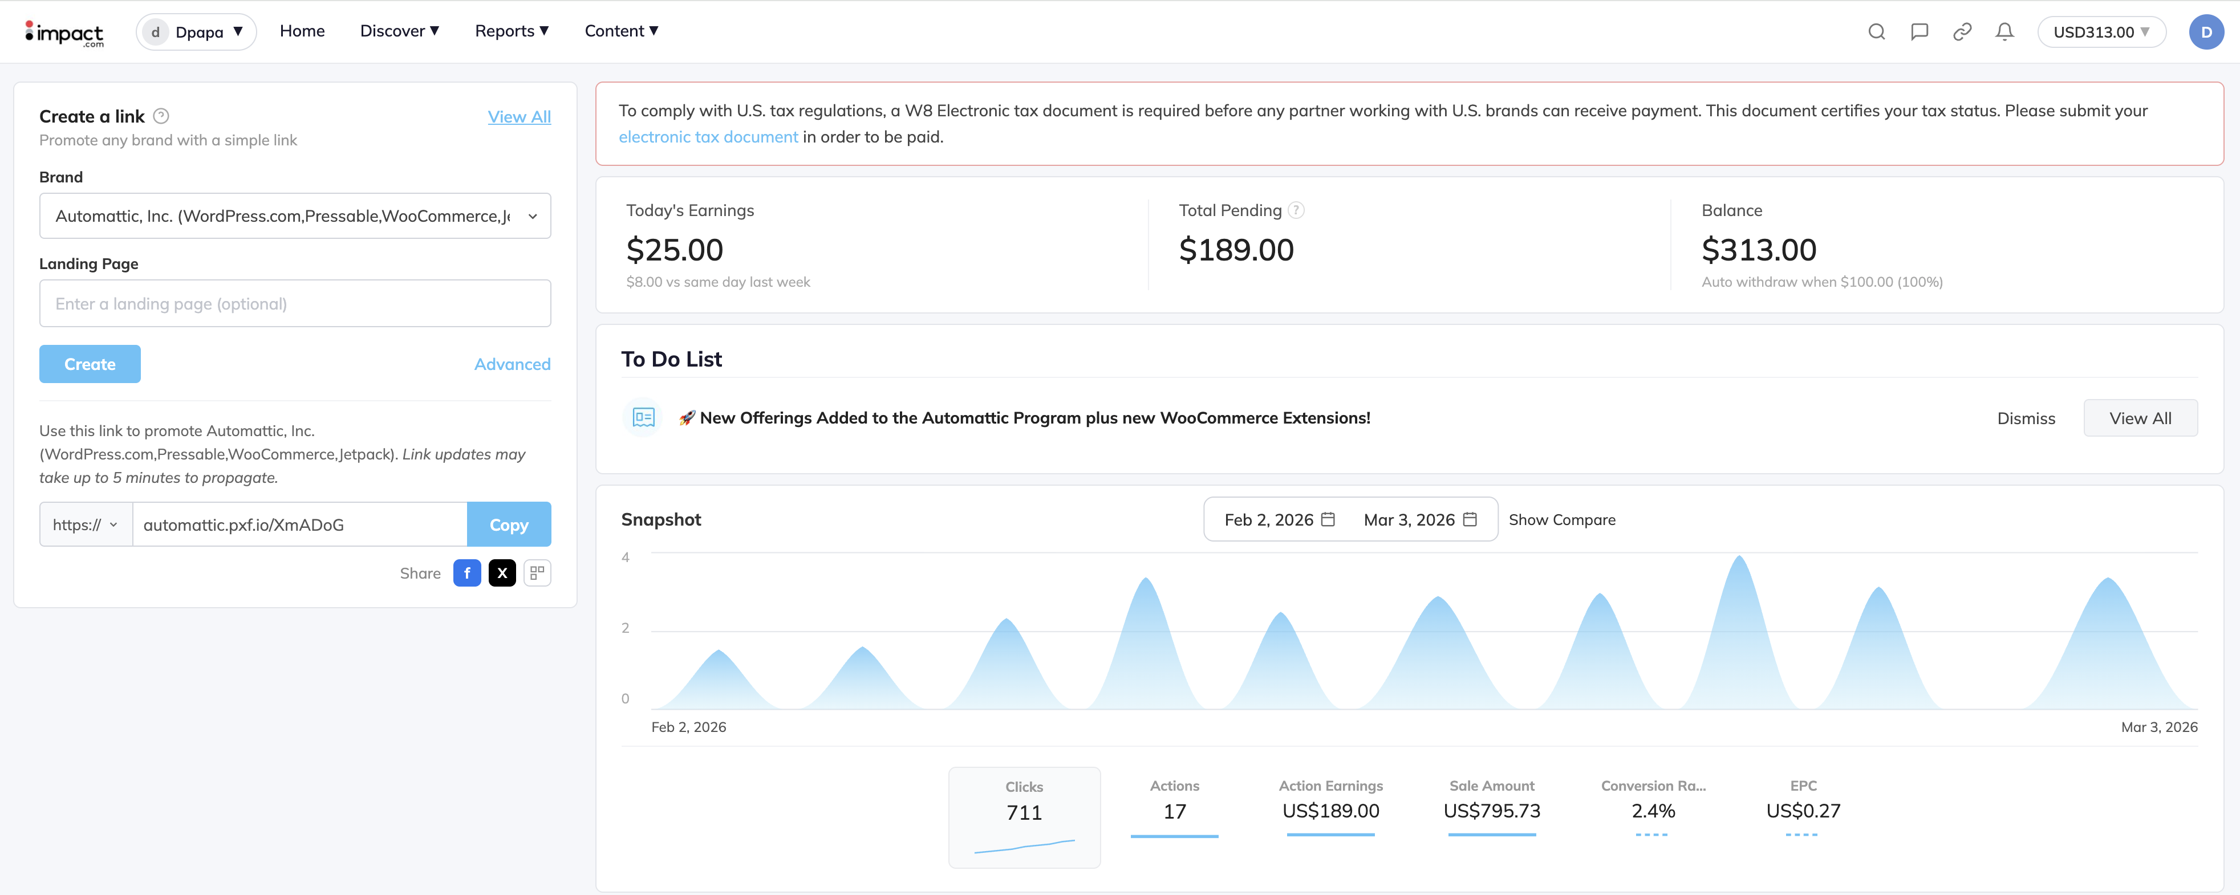Screen dimensions: 2240x895
Task: Open the Discover menu
Action: pyautogui.click(x=398, y=30)
